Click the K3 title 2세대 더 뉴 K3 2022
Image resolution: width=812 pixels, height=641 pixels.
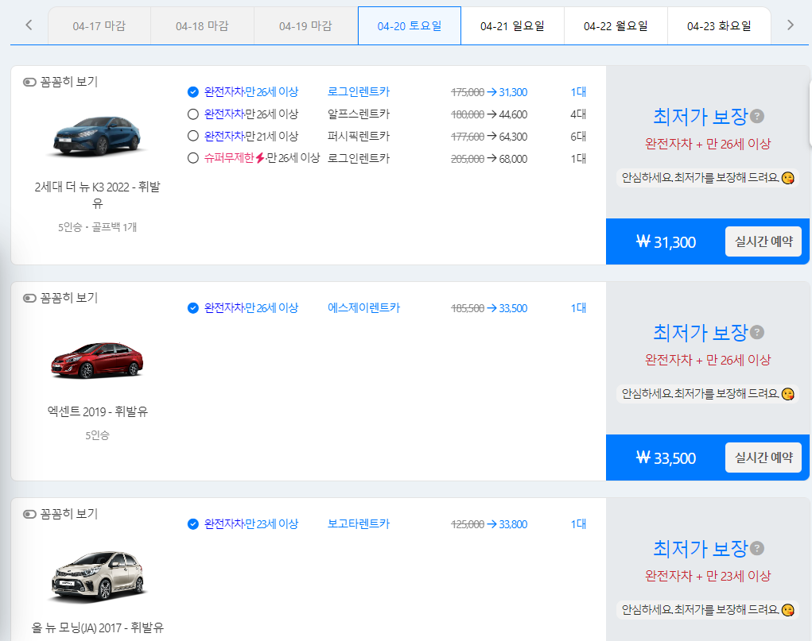(x=97, y=195)
